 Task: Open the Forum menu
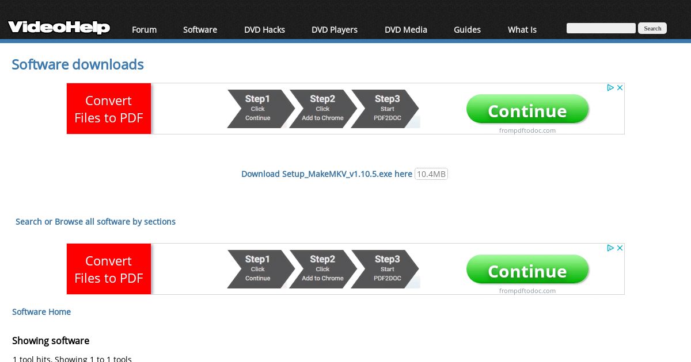click(144, 30)
